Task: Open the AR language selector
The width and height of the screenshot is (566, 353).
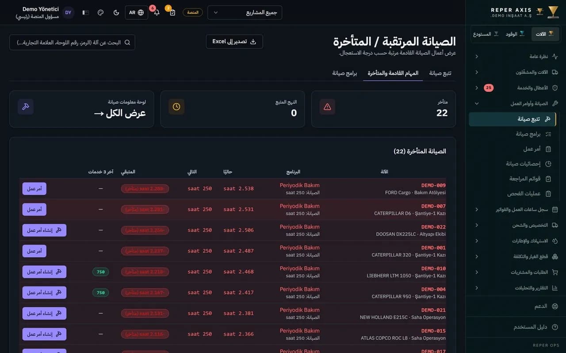Action: click(x=137, y=12)
